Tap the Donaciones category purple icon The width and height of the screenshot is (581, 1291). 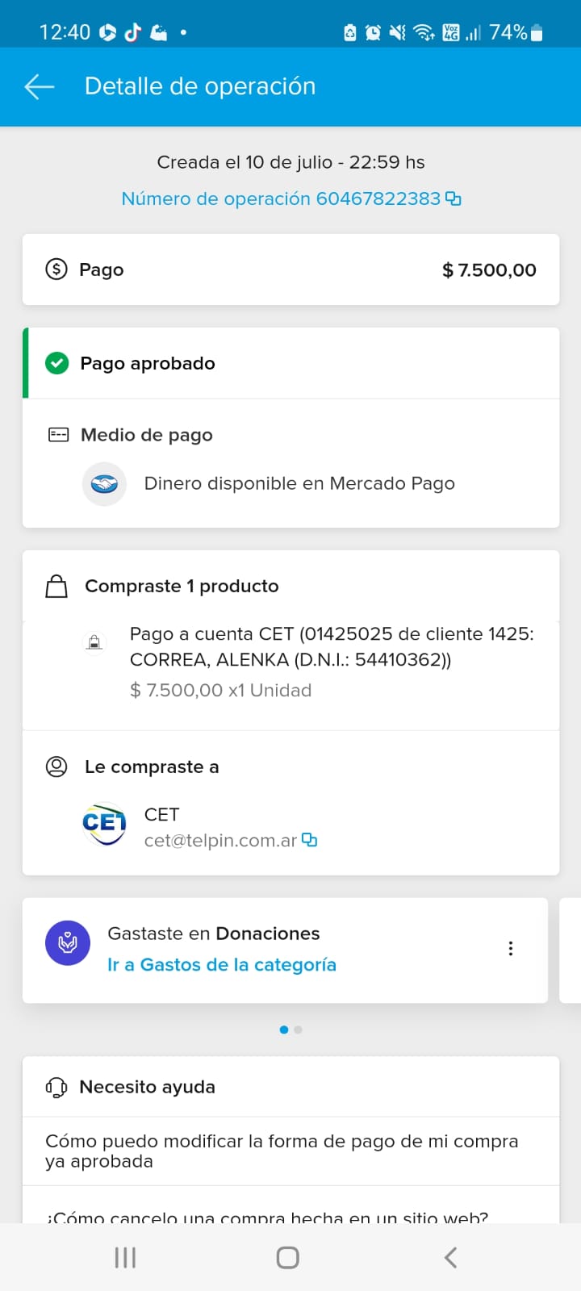(68, 942)
